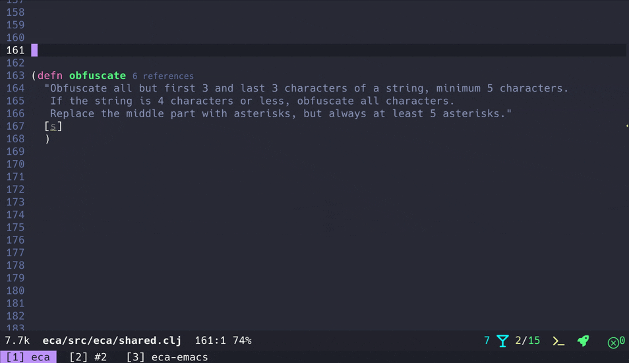The width and height of the screenshot is (629, 363).
Task: Open the "6 references" code lens link
Action: point(163,76)
